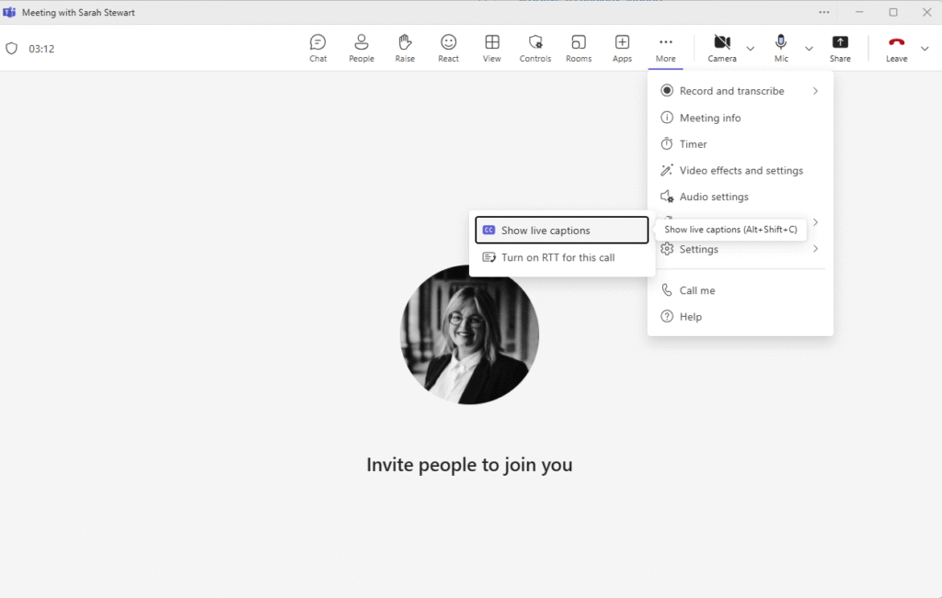Open the View layout options
This screenshot has width=942, height=598.
[492, 48]
